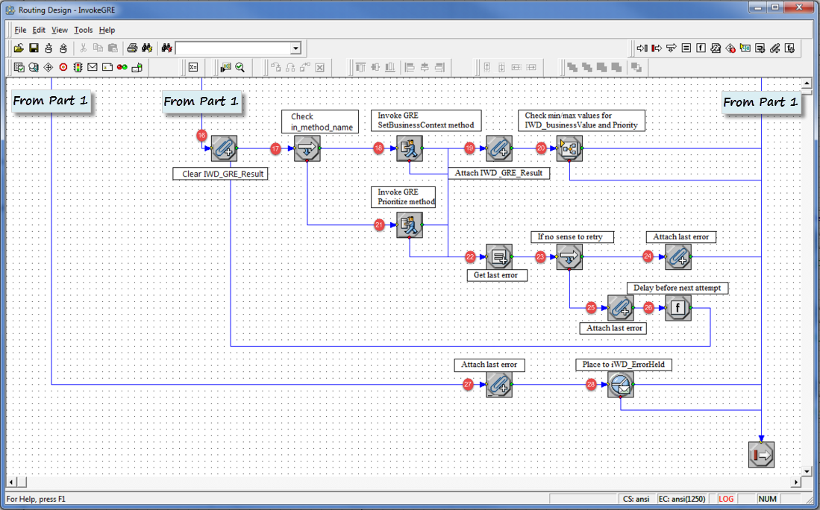820x510 pixels.
Task: Click the vertical scrollbar down arrow
Action: point(806,471)
